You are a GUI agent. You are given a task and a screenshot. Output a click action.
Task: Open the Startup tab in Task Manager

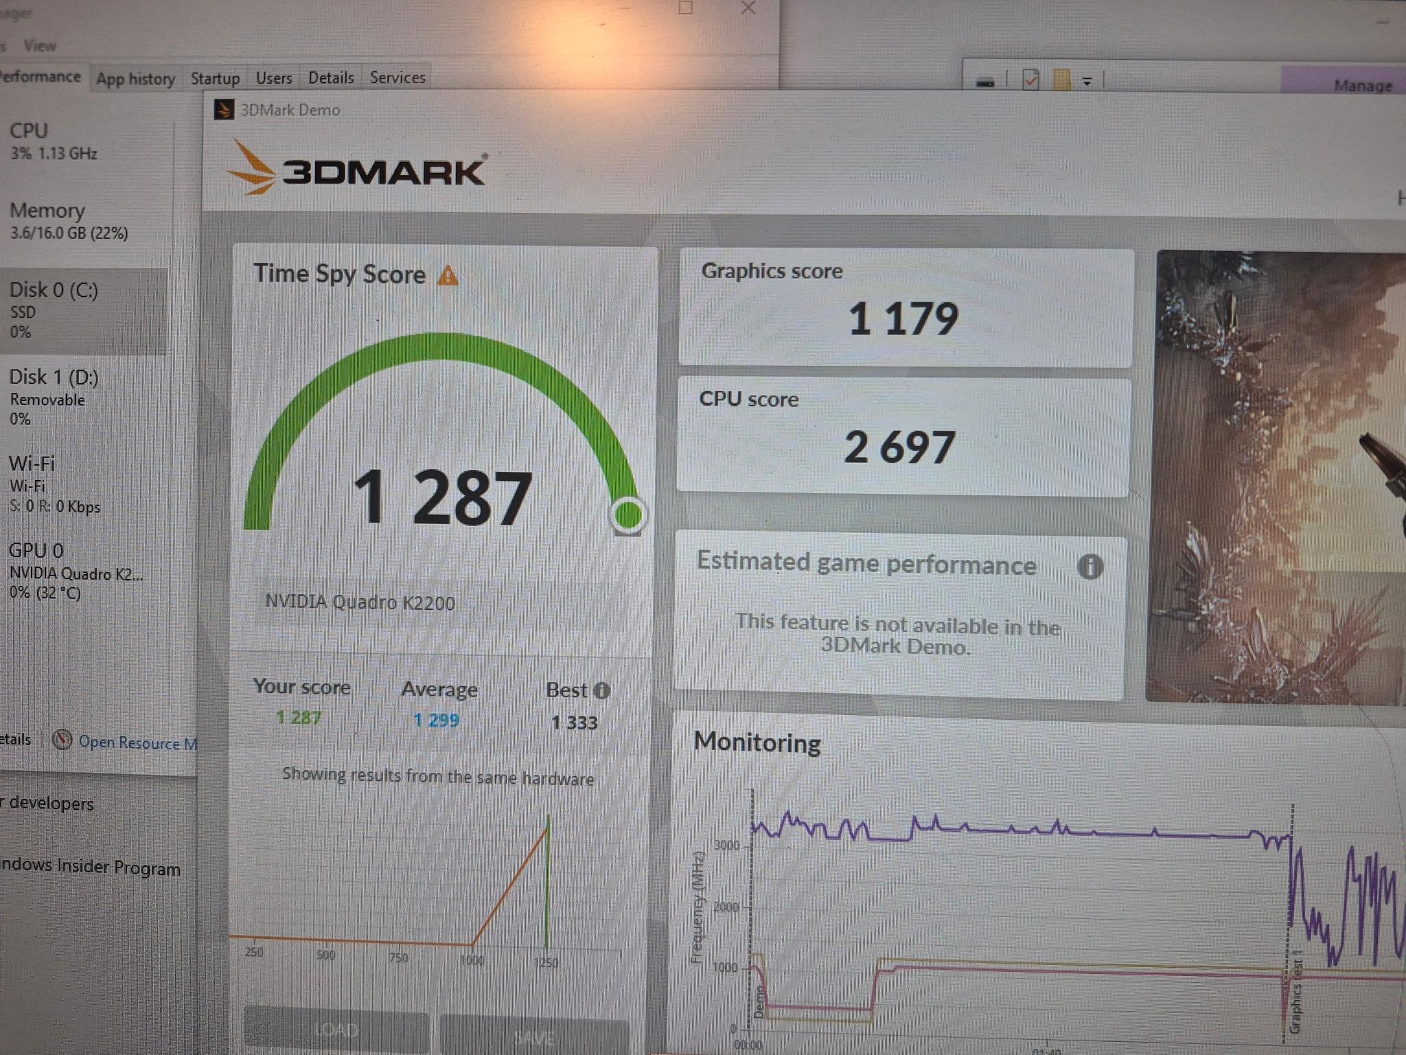coord(215,78)
